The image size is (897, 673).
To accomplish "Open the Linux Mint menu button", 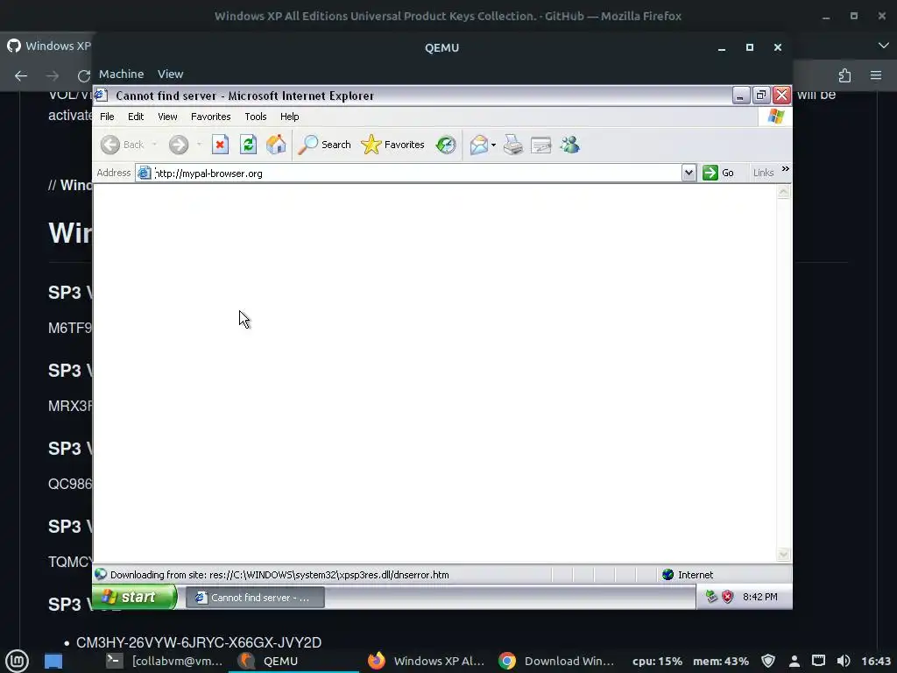I will pyautogui.click(x=18, y=661).
